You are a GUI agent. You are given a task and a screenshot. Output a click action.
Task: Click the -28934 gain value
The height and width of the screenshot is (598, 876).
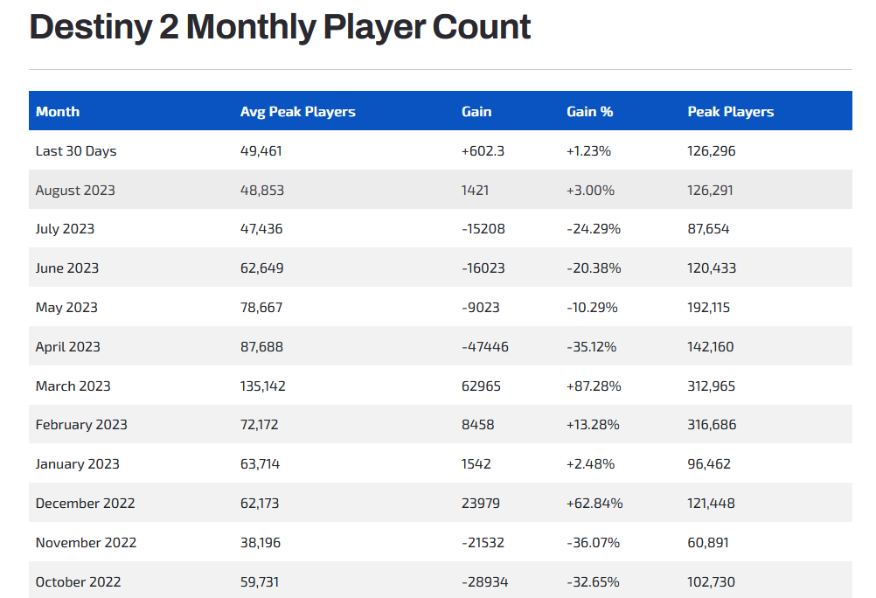pos(485,581)
